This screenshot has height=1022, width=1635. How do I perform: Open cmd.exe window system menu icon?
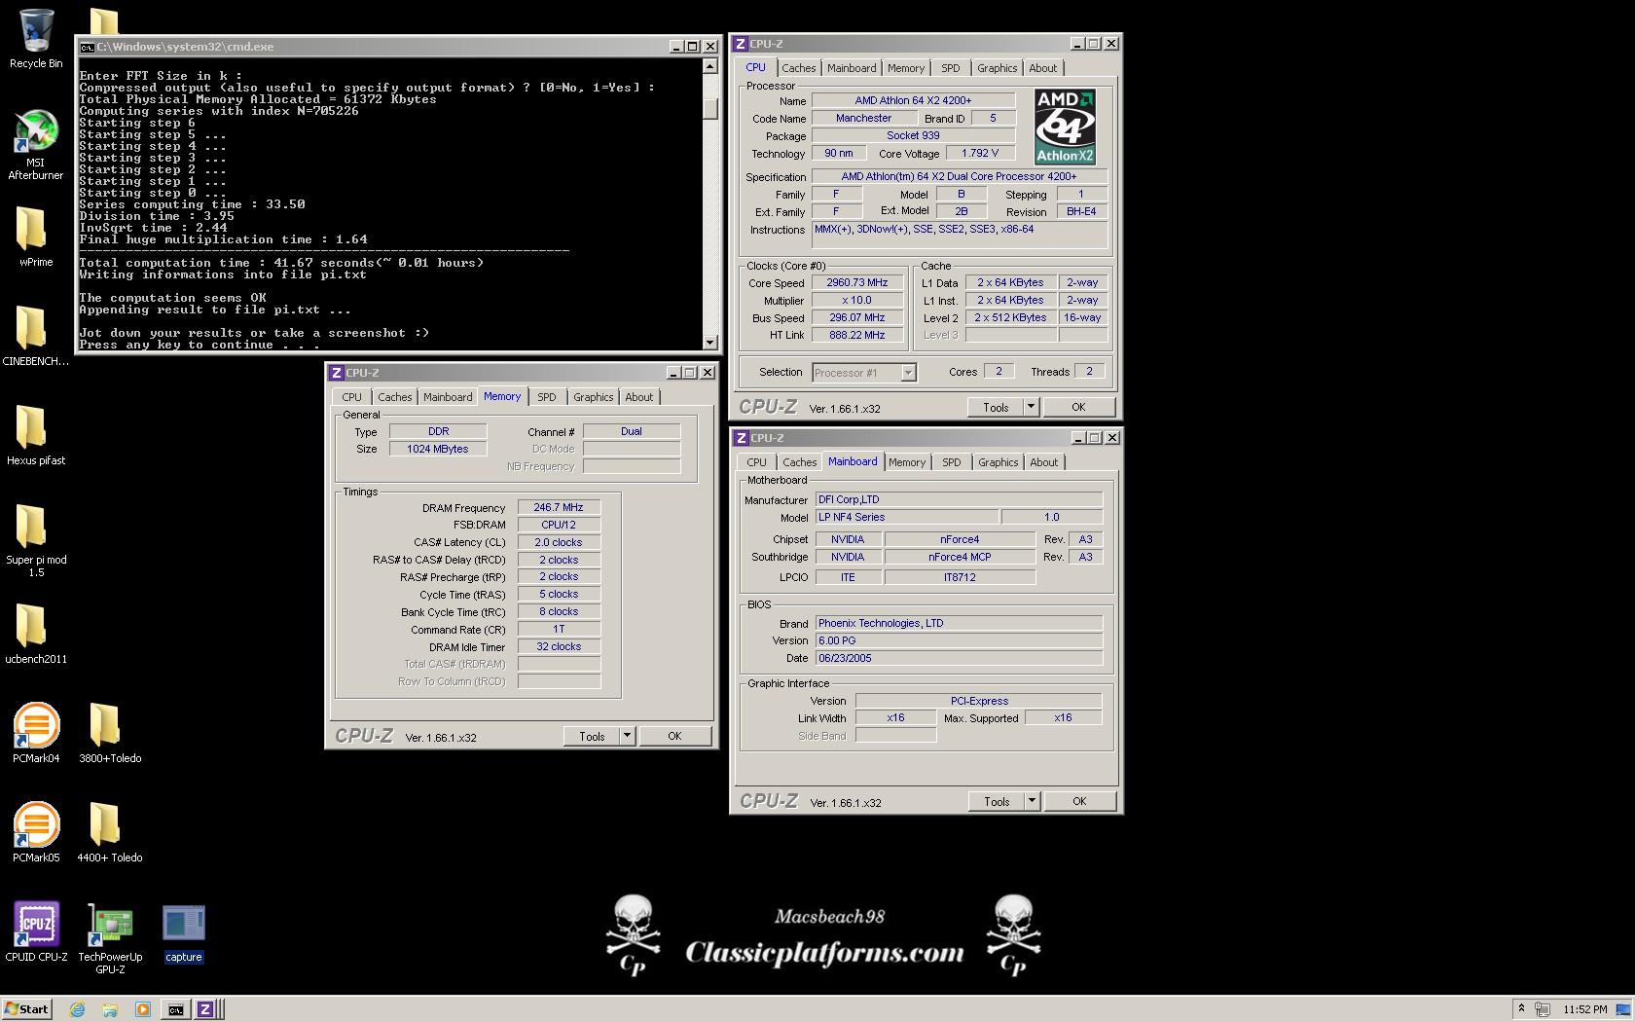pyautogui.click(x=88, y=46)
